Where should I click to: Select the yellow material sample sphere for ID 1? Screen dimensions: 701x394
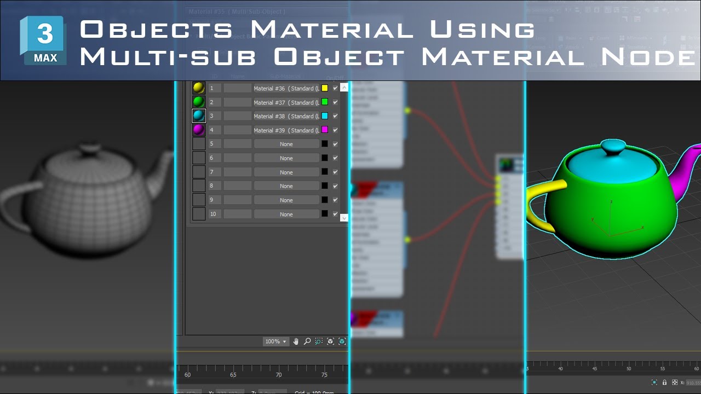tap(199, 88)
